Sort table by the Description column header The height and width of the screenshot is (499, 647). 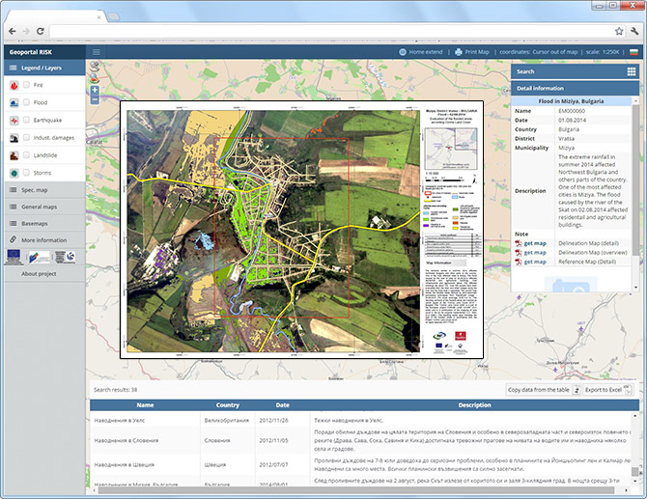pos(474,405)
